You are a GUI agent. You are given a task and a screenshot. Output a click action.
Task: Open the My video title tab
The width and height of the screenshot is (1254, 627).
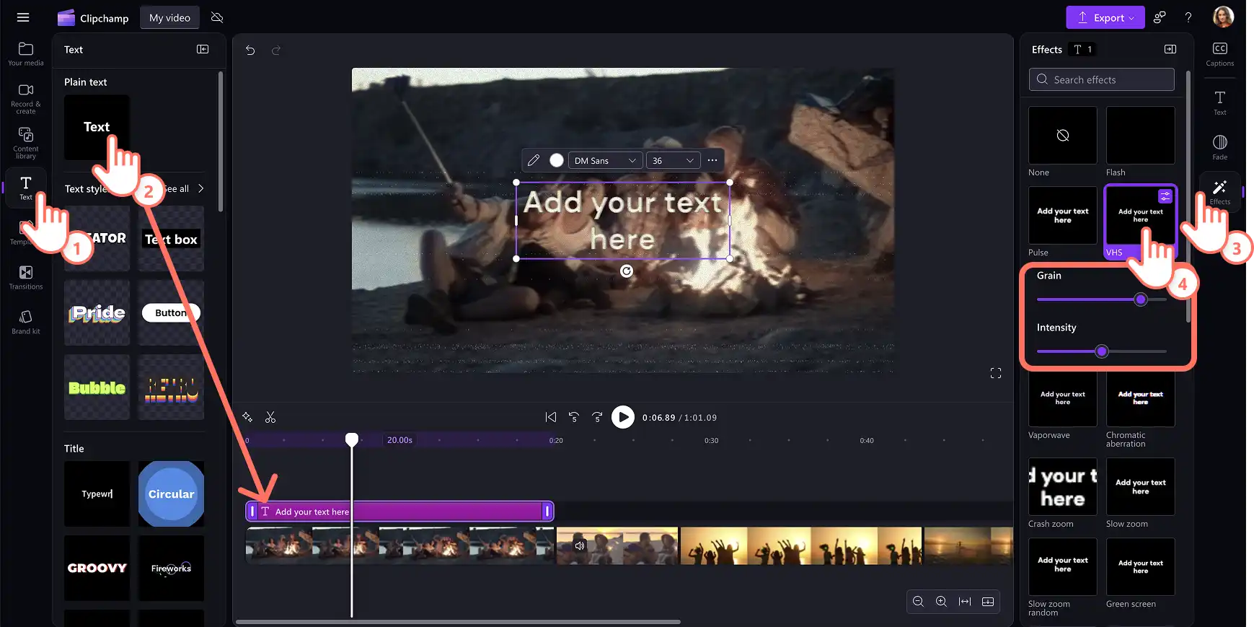click(169, 17)
